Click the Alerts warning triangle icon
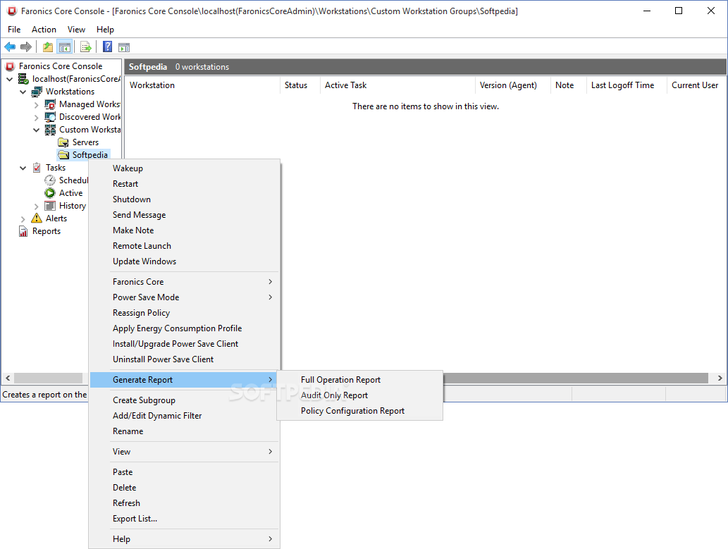The image size is (728, 549). click(x=37, y=218)
